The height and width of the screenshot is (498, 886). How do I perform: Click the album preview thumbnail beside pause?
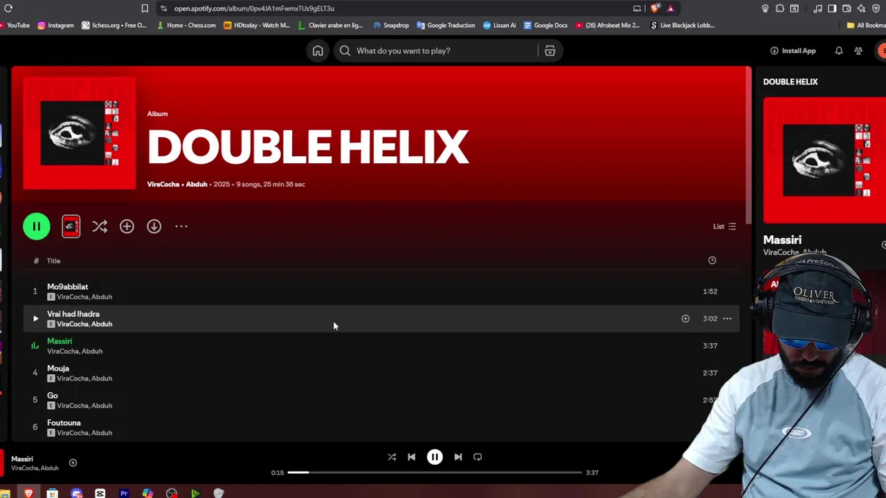tap(71, 226)
